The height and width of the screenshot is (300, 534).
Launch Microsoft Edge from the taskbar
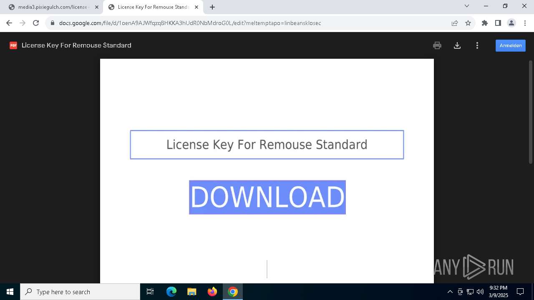171,292
